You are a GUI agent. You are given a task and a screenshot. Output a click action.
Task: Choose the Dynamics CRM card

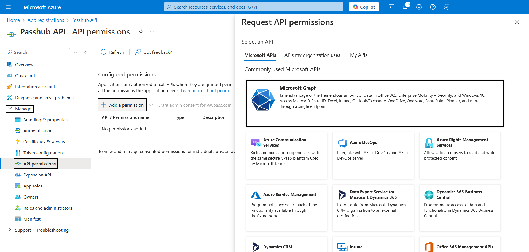(287, 244)
